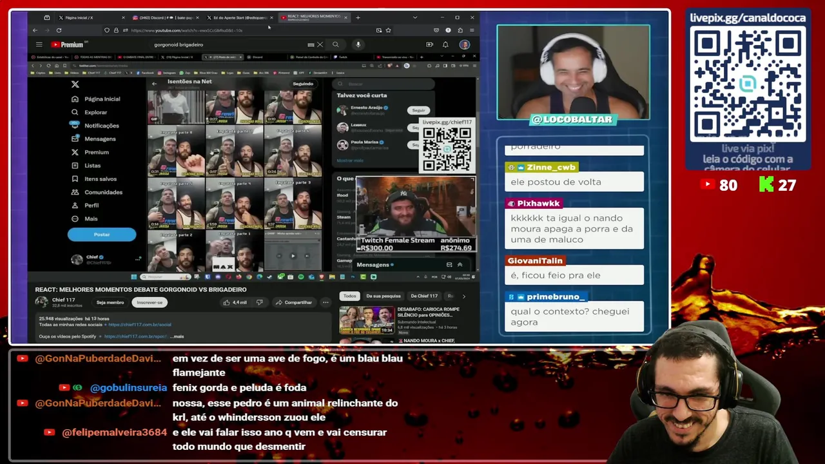Expand the Mensagens drawer on Twitter
The image size is (825, 464).
coord(460,265)
